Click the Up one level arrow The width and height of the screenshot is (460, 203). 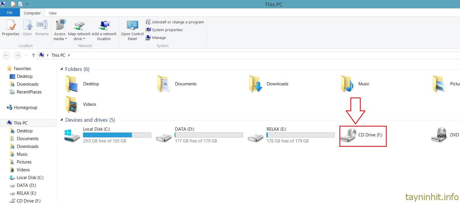pos(33,55)
